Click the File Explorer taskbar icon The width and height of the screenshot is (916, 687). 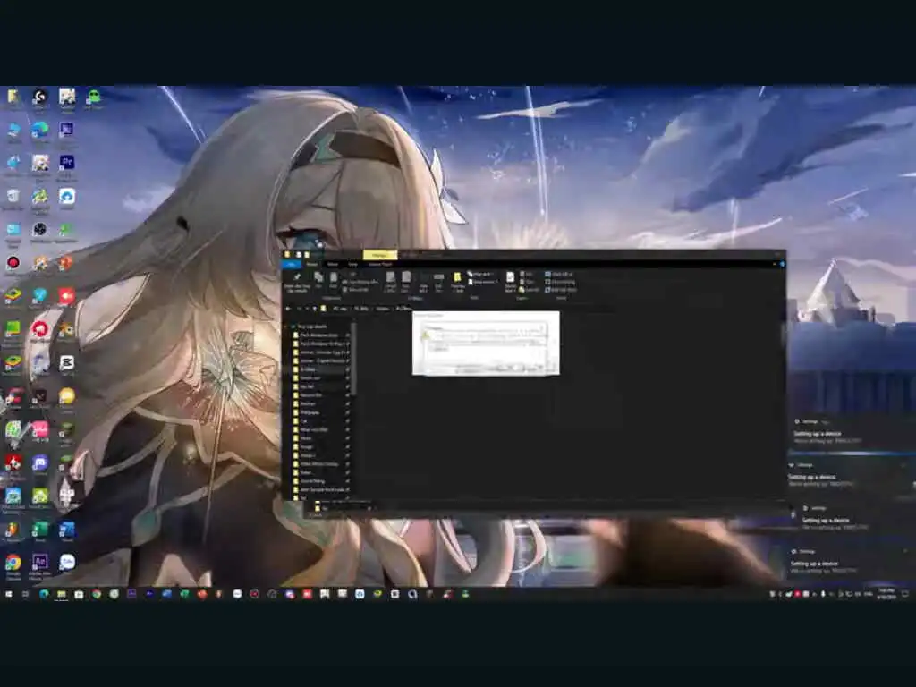pos(61,594)
